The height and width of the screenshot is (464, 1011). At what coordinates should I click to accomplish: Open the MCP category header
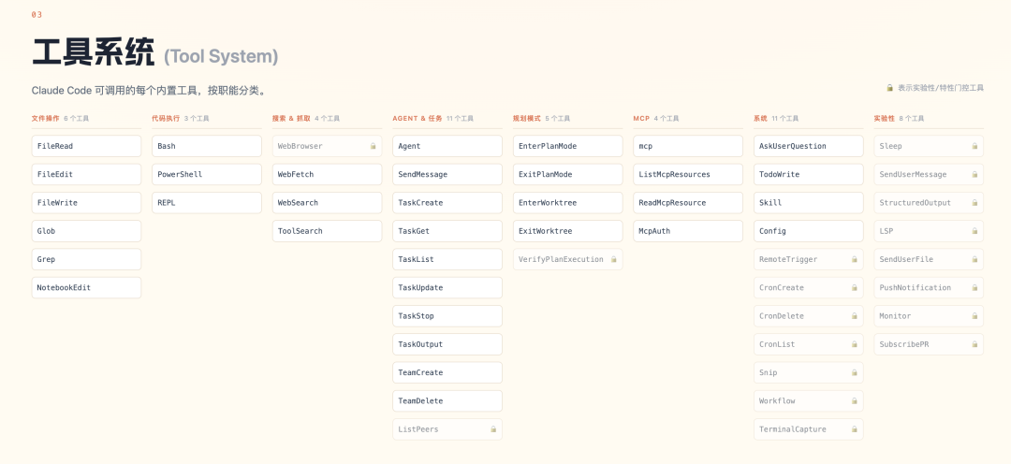(x=641, y=119)
